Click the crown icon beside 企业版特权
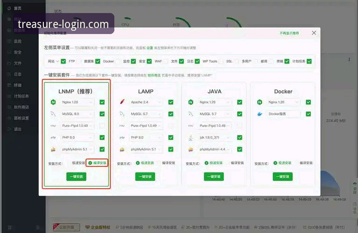358x233 pixels. coord(88,227)
